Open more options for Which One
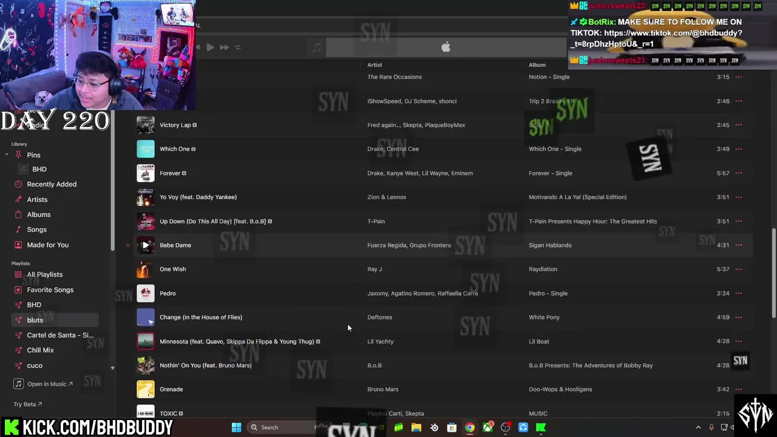The height and width of the screenshot is (437, 777). (739, 149)
